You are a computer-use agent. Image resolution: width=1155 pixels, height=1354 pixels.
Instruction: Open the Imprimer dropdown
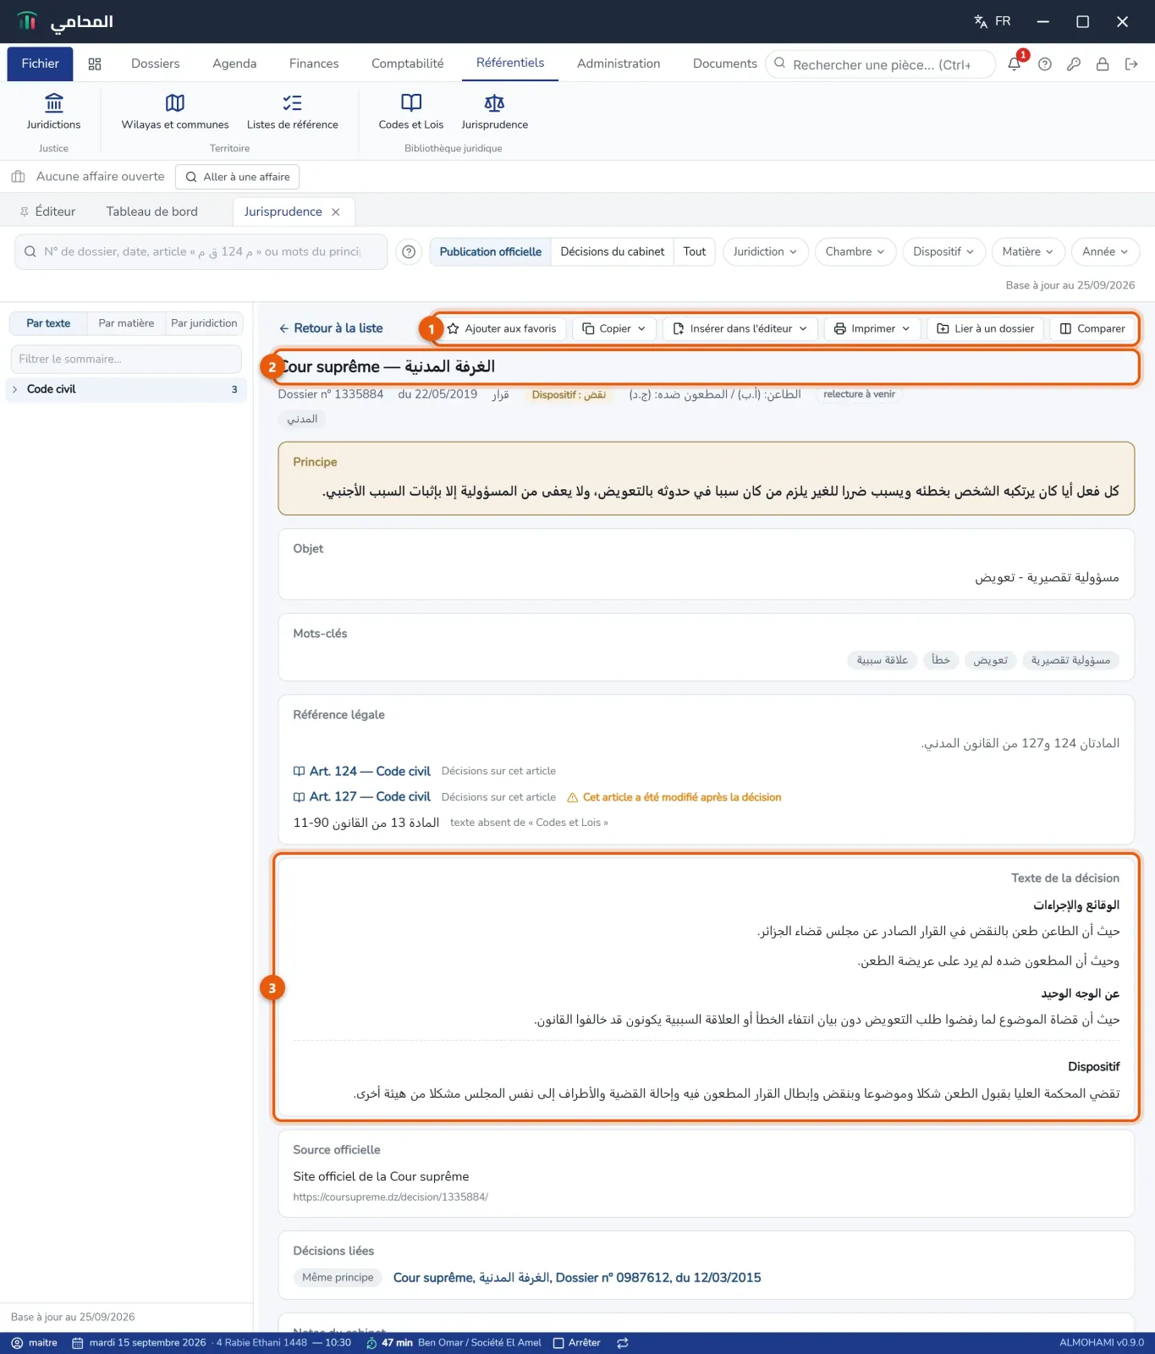coord(872,328)
